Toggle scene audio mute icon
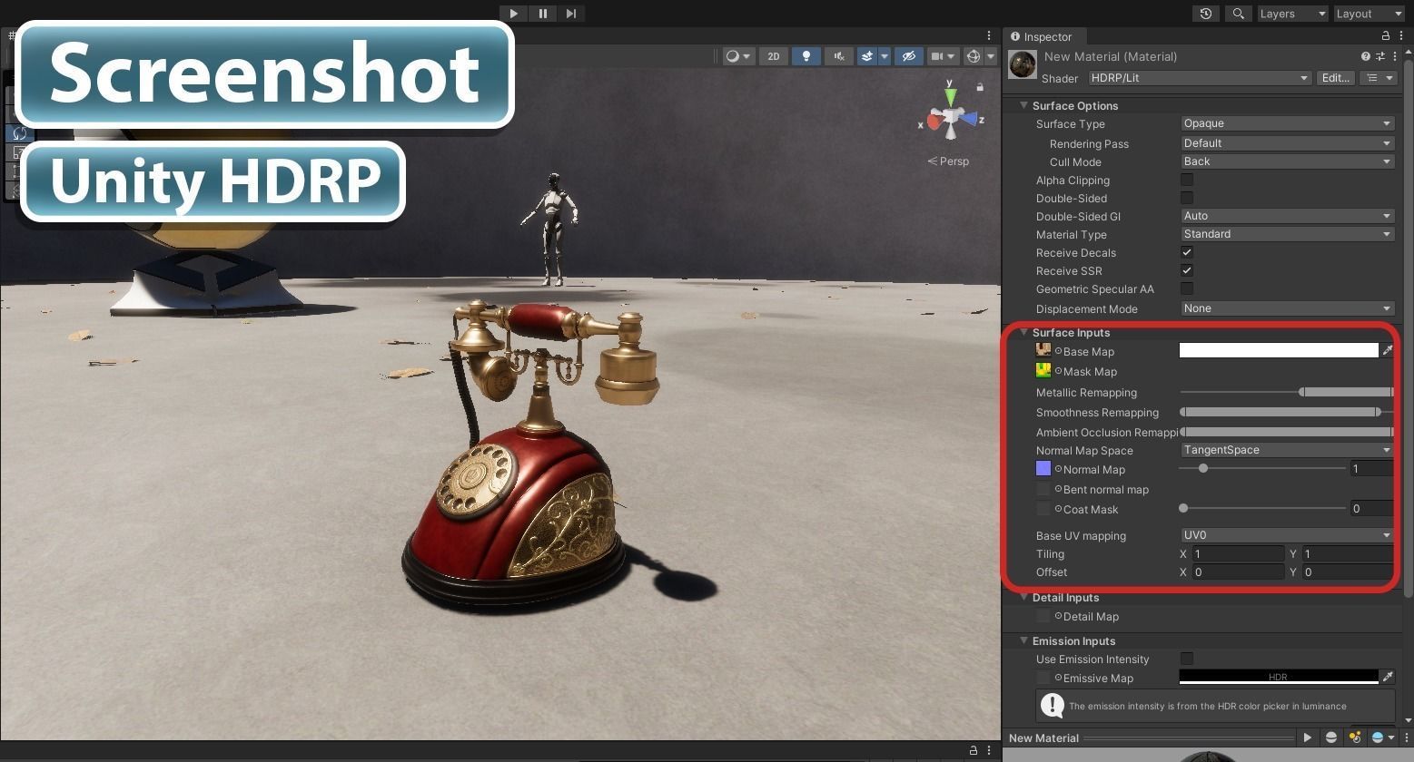1414x762 pixels. (839, 56)
